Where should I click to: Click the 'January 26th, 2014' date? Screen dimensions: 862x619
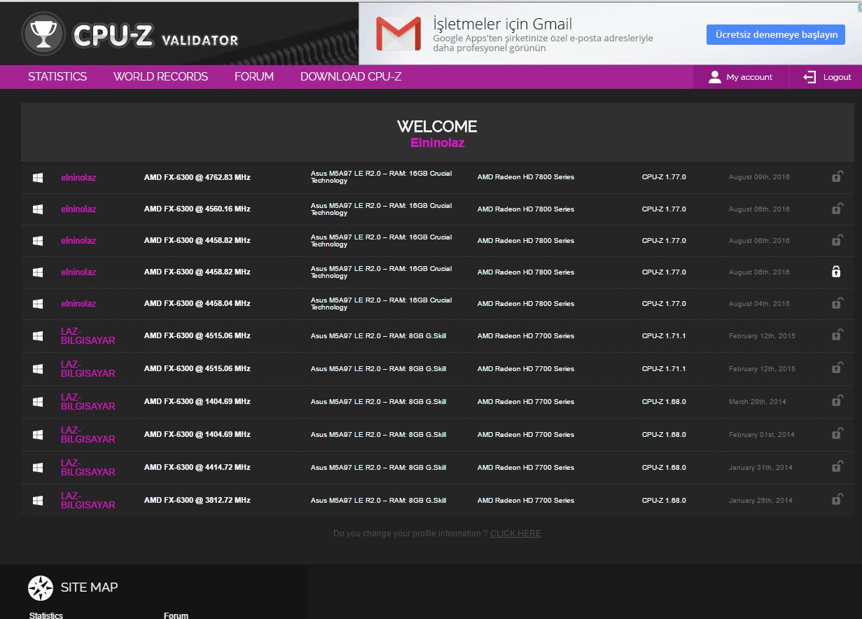pos(760,501)
